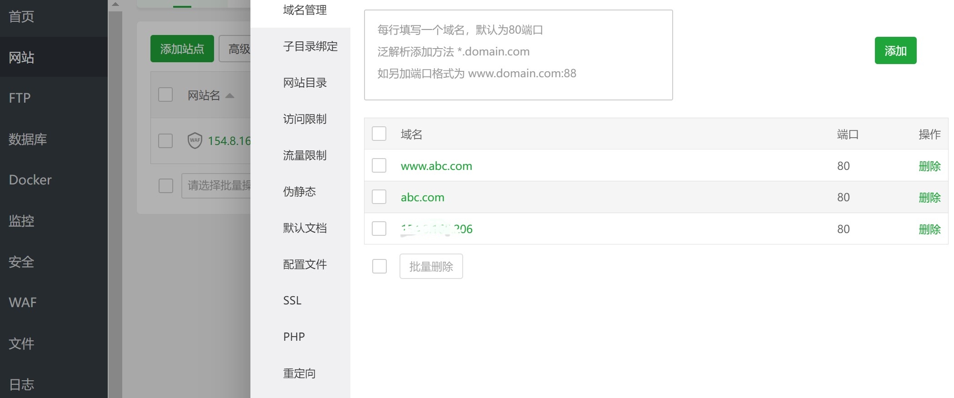The height and width of the screenshot is (398, 954).
Task: Click the WAF shield icon beside site name
Action: 195,140
